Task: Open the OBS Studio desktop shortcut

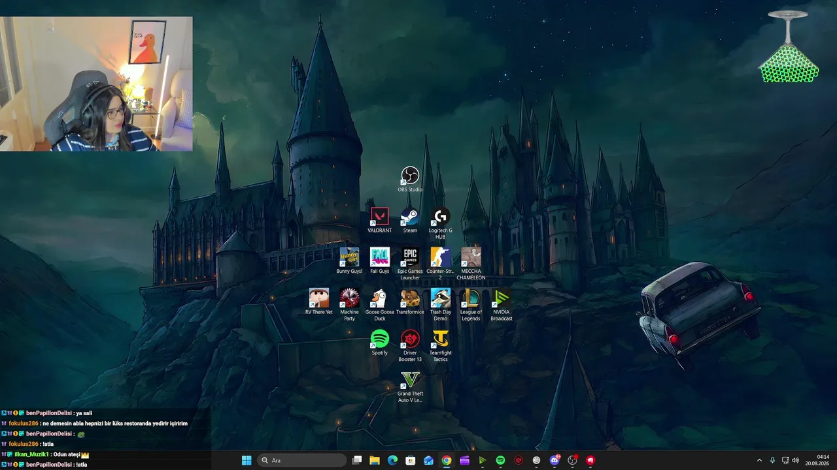Action: coord(410,180)
